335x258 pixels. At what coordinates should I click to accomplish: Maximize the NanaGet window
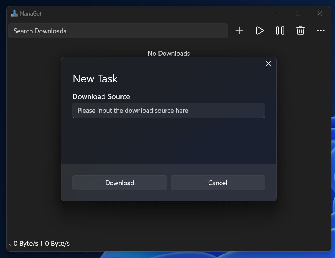[x=298, y=13]
